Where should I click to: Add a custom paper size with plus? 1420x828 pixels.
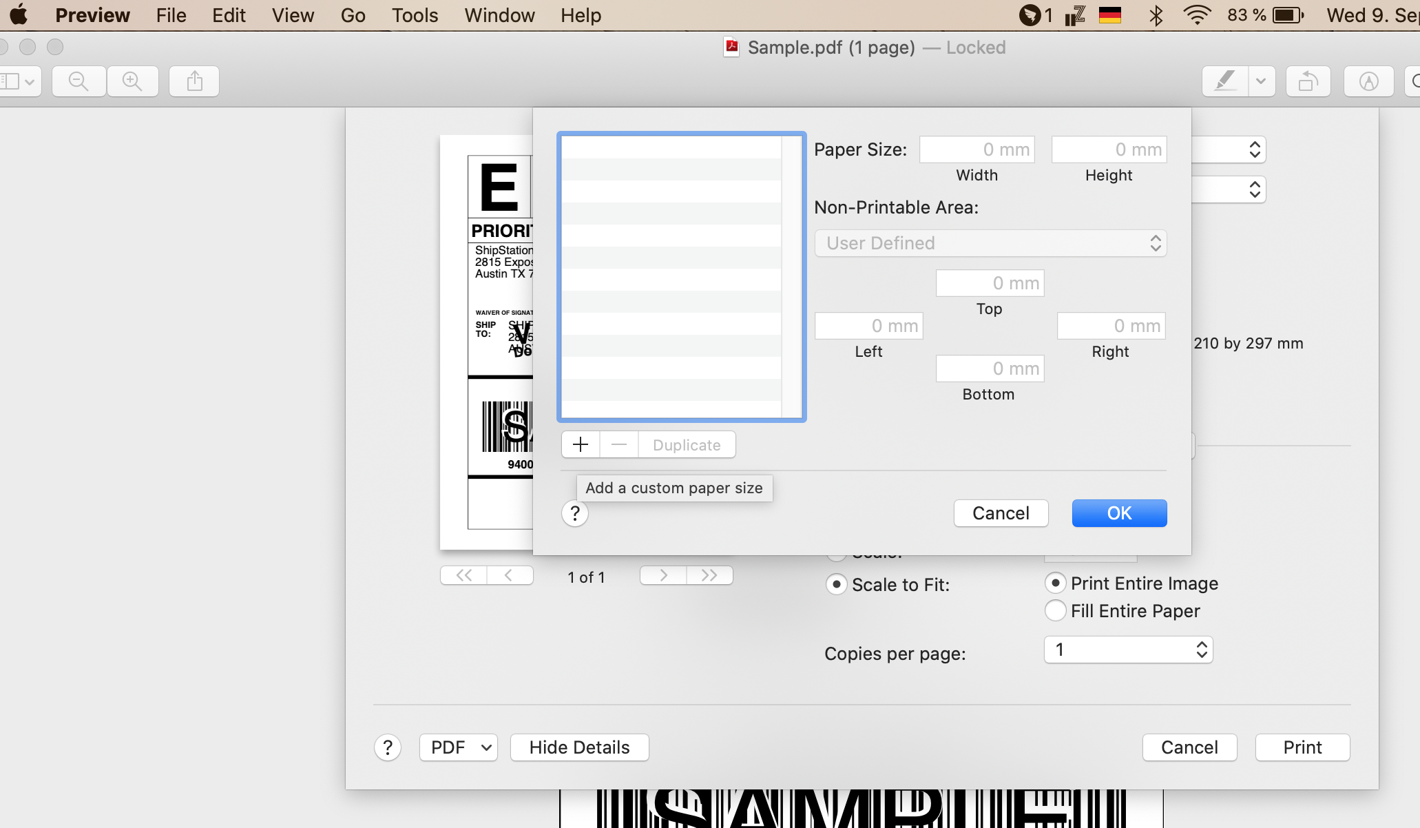[581, 445]
